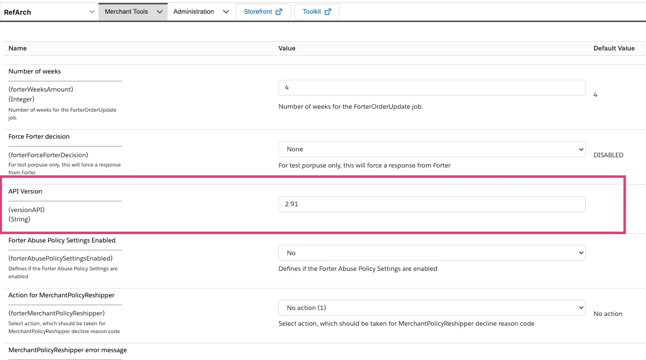The height and width of the screenshot is (360, 646).
Task: Open the RefArch site selector dropdown
Action: tap(49, 12)
